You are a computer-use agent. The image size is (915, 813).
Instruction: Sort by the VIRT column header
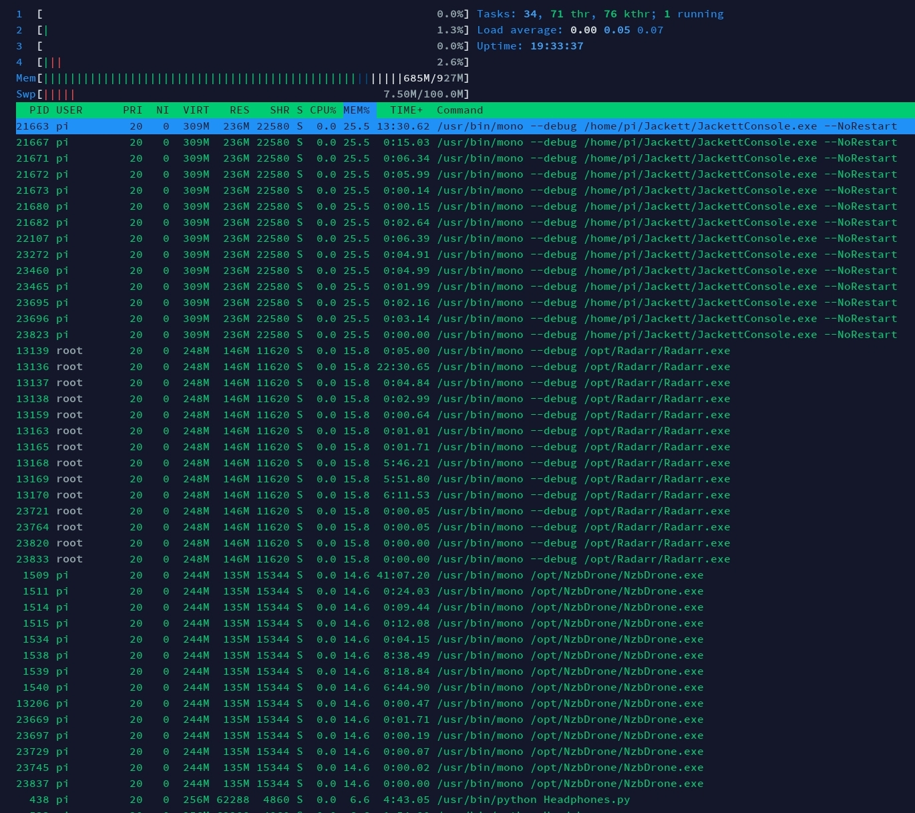click(x=196, y=110)
